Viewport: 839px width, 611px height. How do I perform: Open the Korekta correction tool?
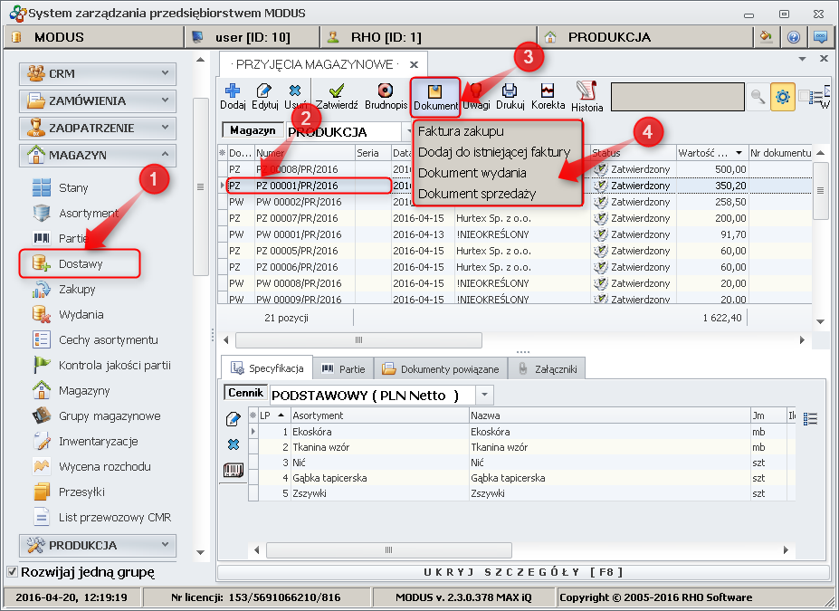click(x=548, y=95)
